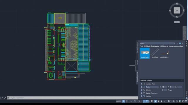Open view options dropdown arrow in Blocks palette
Viewport: 188px width, 105px height.
pyautogui.click(x=183, y=43)
